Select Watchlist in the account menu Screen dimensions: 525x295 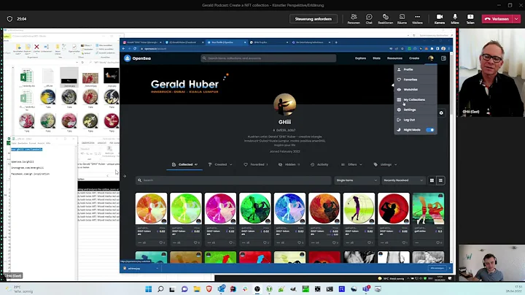(416, 90)
